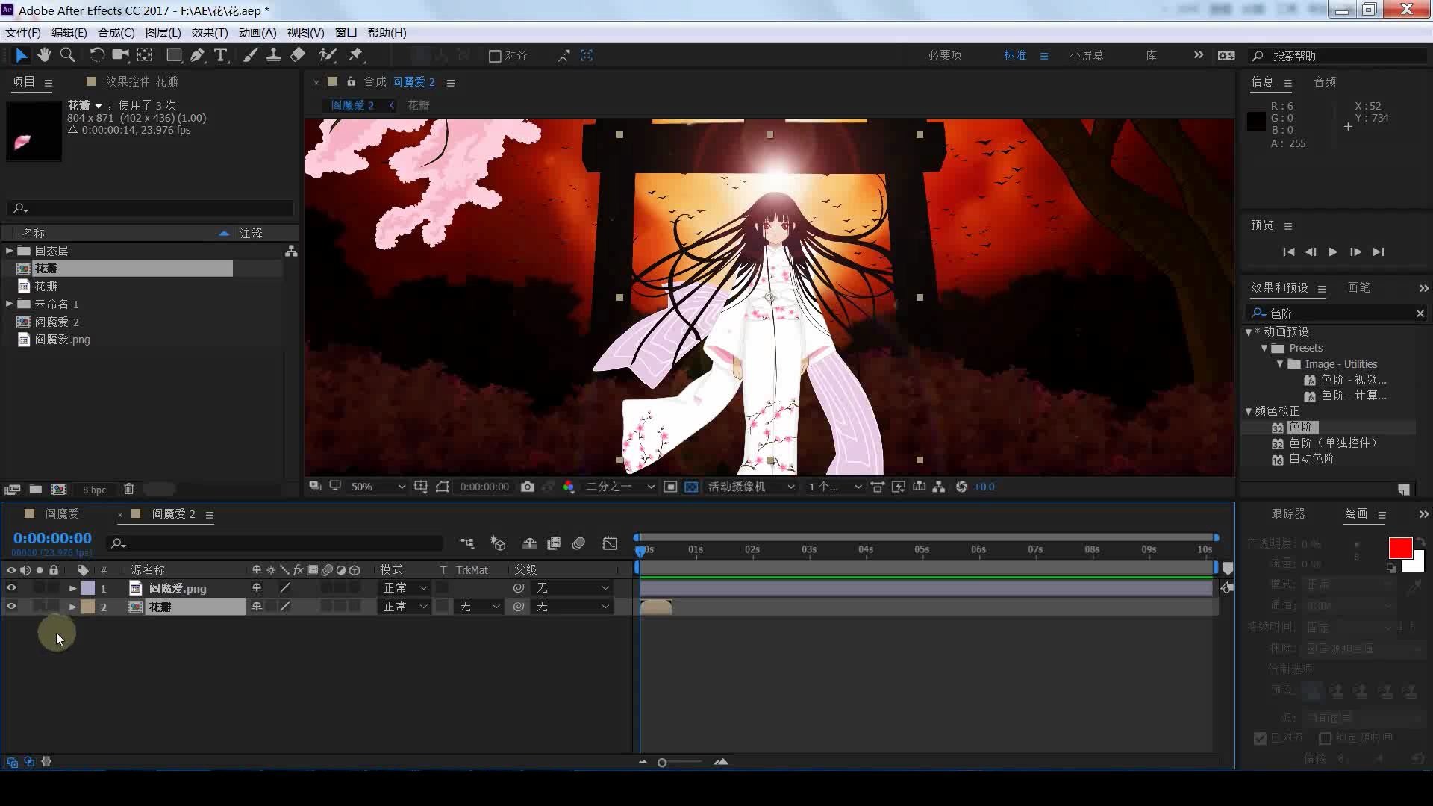This screenshot has height=806, width=1433.
Task: Toggle transparency grid in viewer
Action: point(691,487)
